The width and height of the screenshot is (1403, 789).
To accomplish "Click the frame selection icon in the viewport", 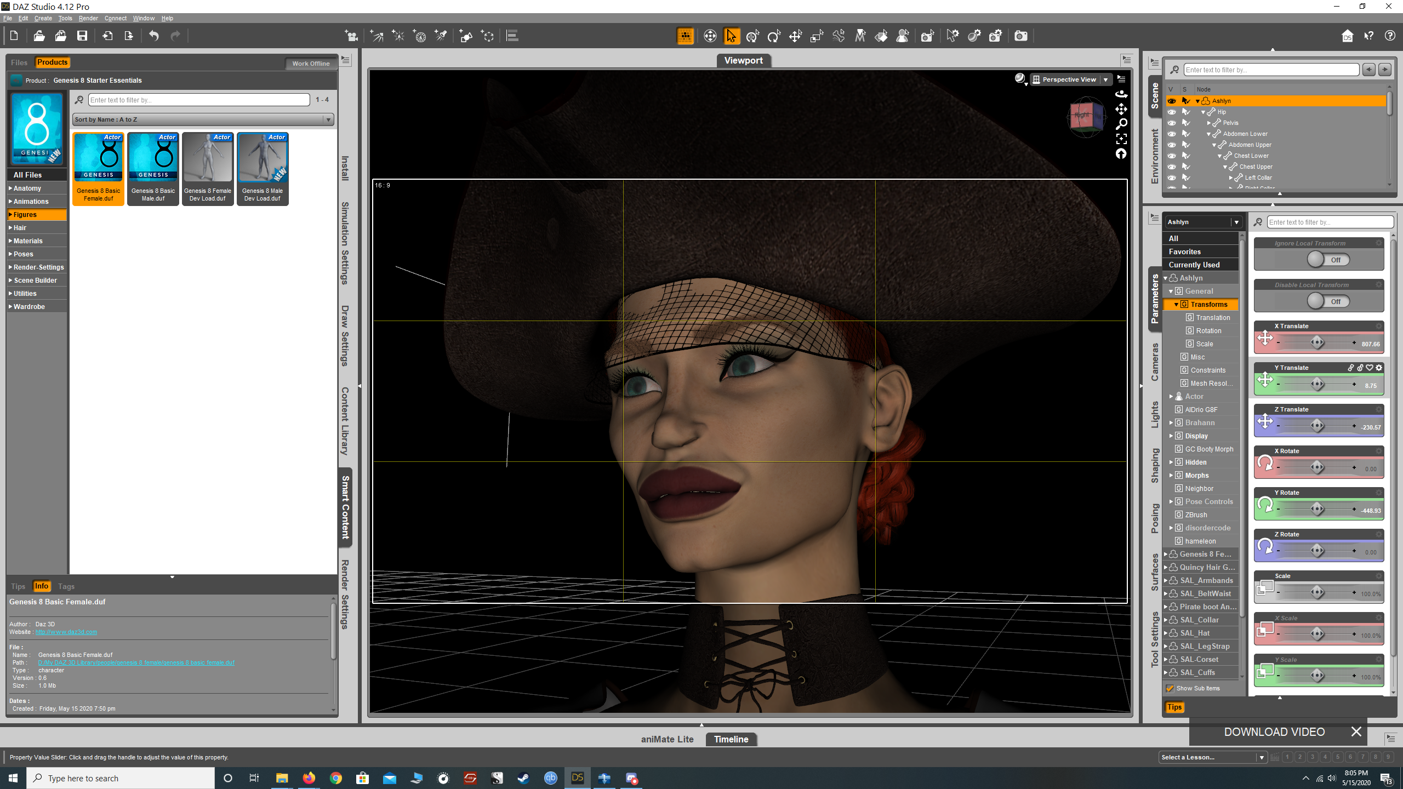I will click(x=1121, y=139).
